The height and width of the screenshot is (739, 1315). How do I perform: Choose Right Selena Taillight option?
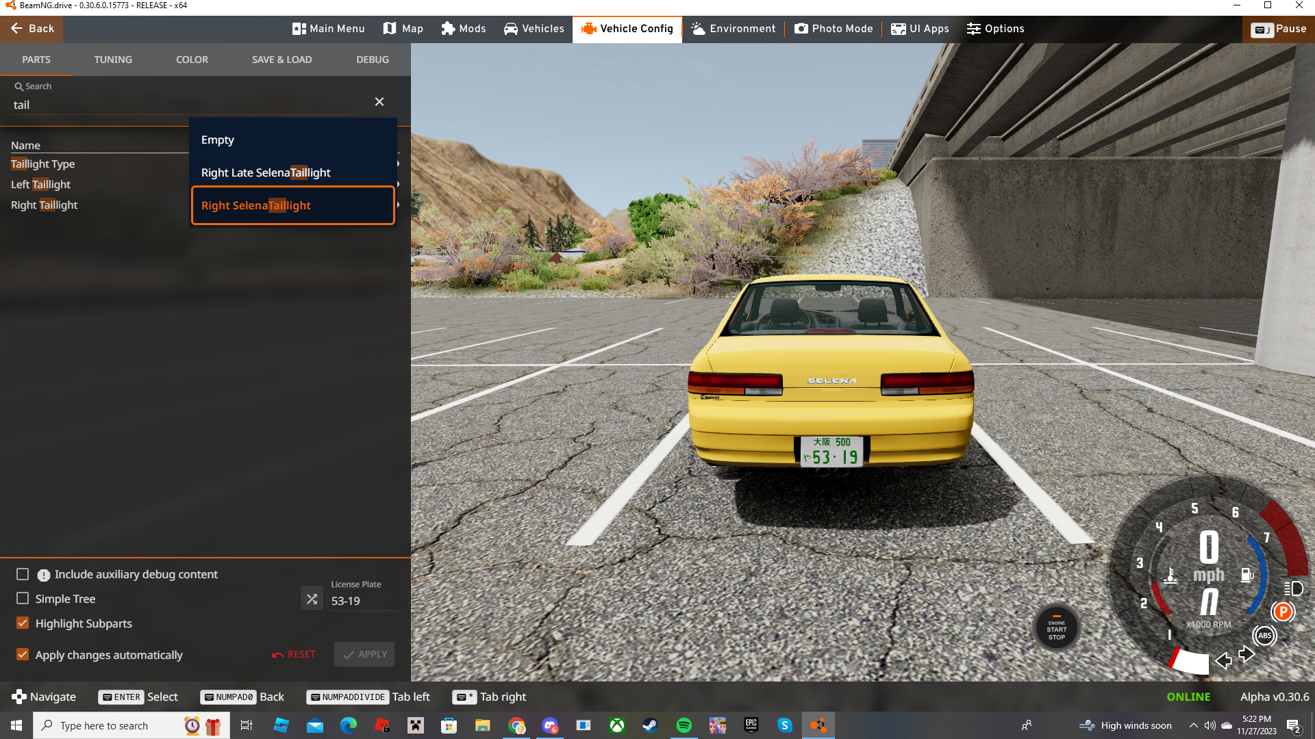coord(293,205)
